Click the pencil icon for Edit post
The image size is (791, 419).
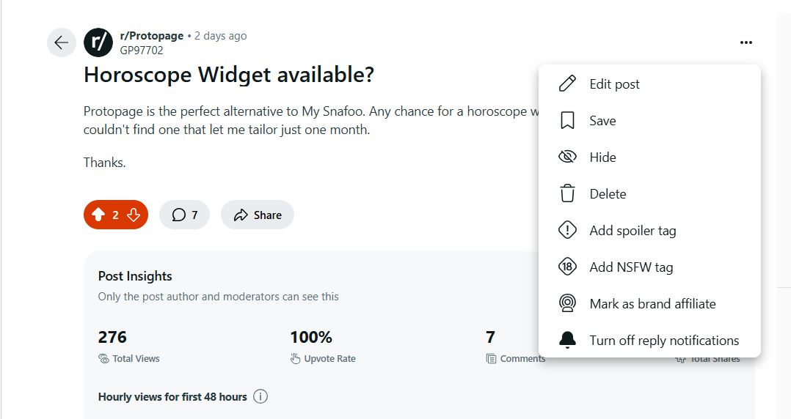click(x=567, y=84)
